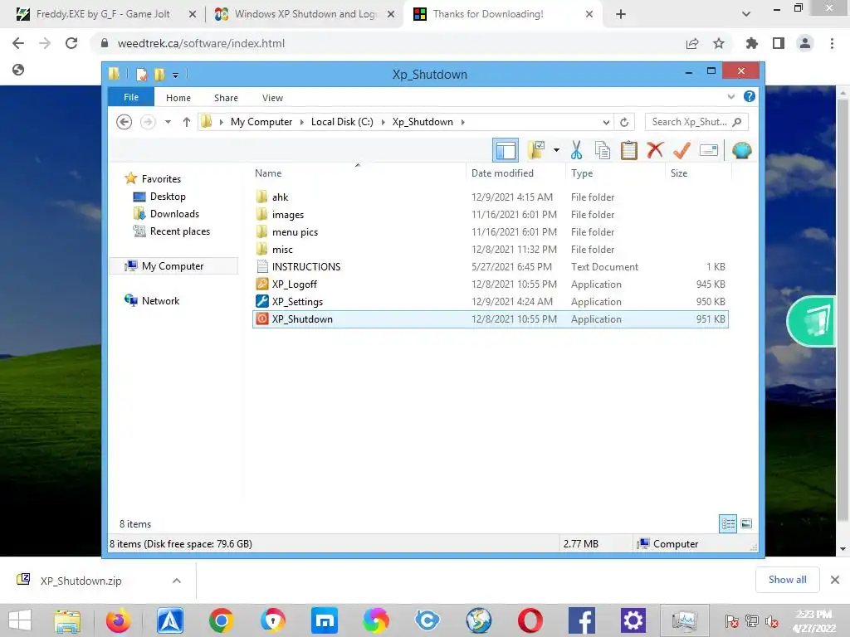This screenshot has width=850, height=637.
Task: Open the Quick Access Toolbar customize dropdown
Action: tap(175, 75)
